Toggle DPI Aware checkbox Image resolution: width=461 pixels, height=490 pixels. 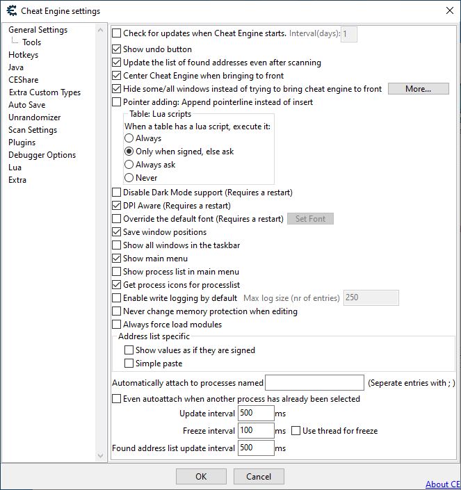(x=116, y=206)
